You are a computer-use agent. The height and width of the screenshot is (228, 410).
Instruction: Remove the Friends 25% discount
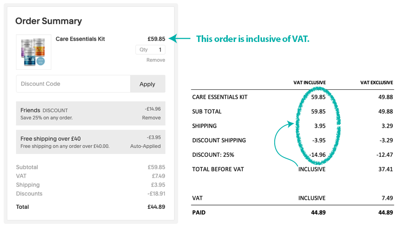tap(151, 118)
